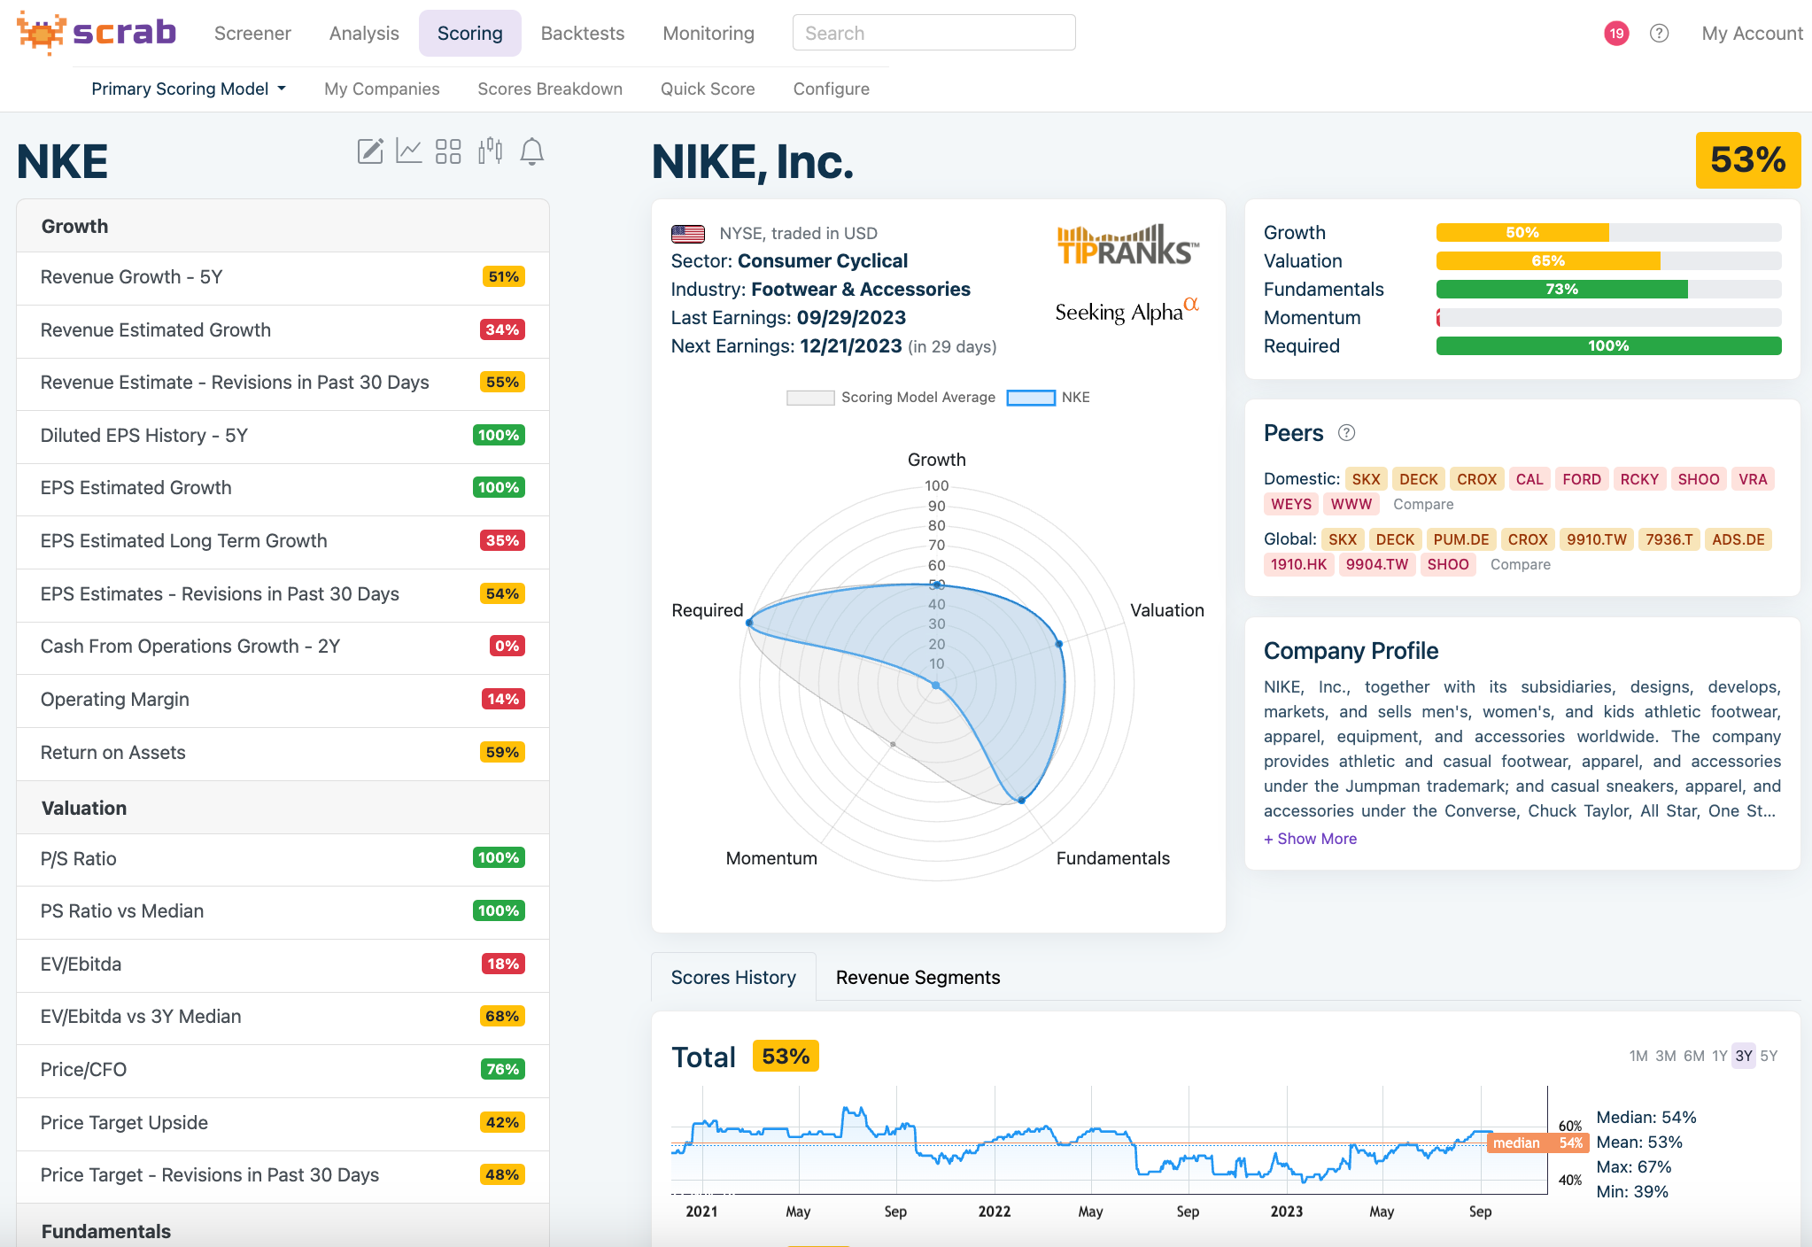Open the Configure tab
The image size is (1812, 1247).
[832, 89]
